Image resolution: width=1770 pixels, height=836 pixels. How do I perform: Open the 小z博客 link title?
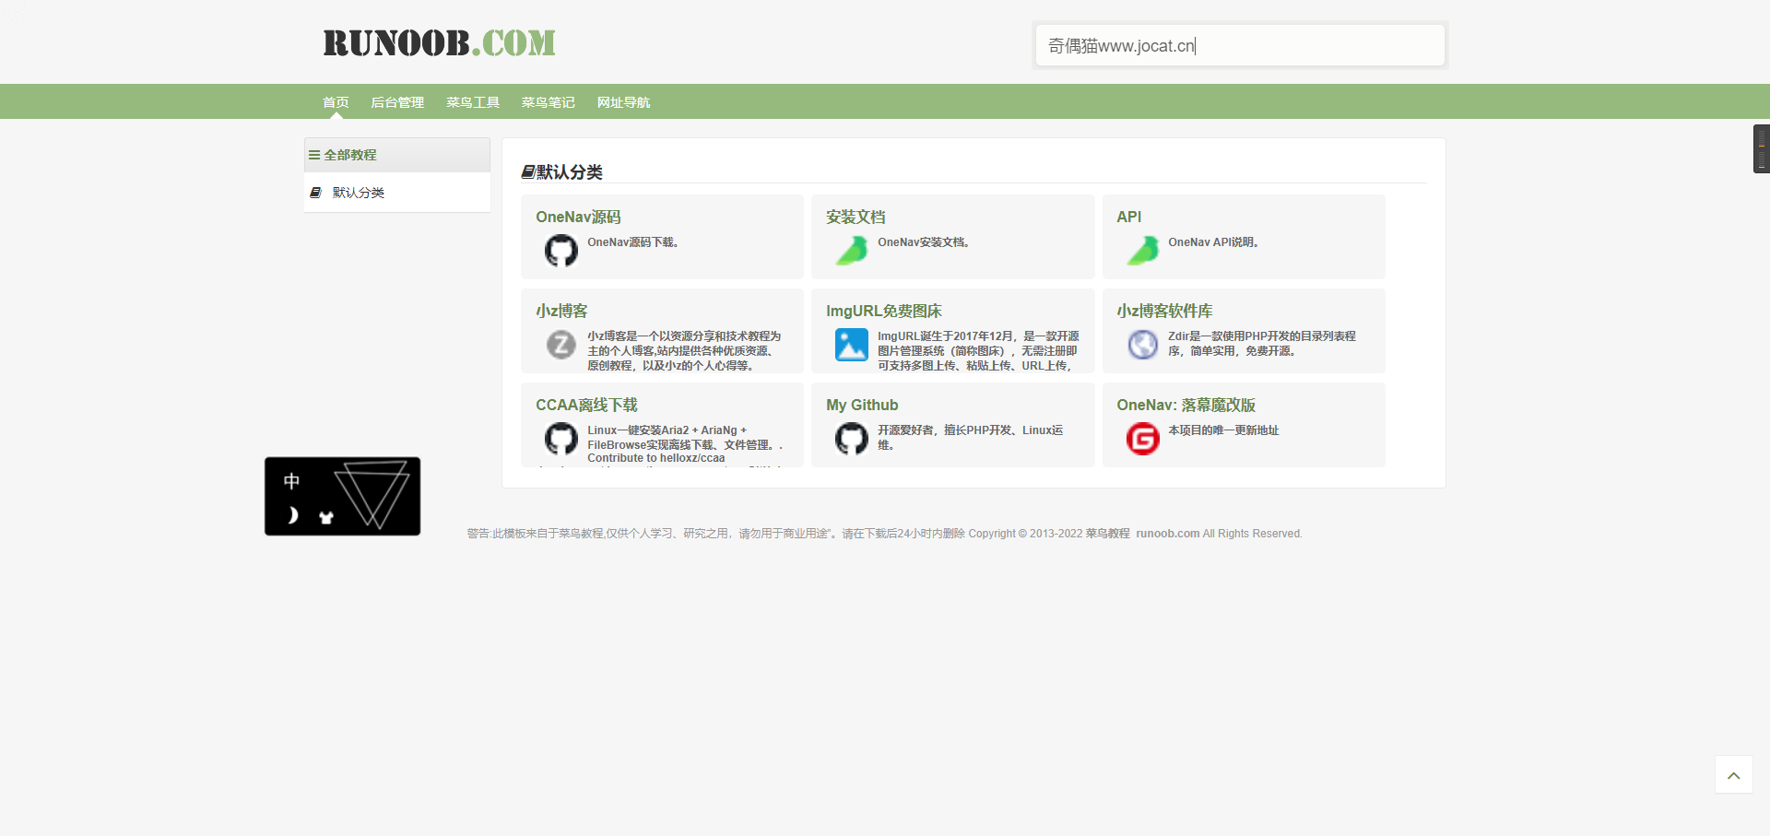(x=561, y=311)
